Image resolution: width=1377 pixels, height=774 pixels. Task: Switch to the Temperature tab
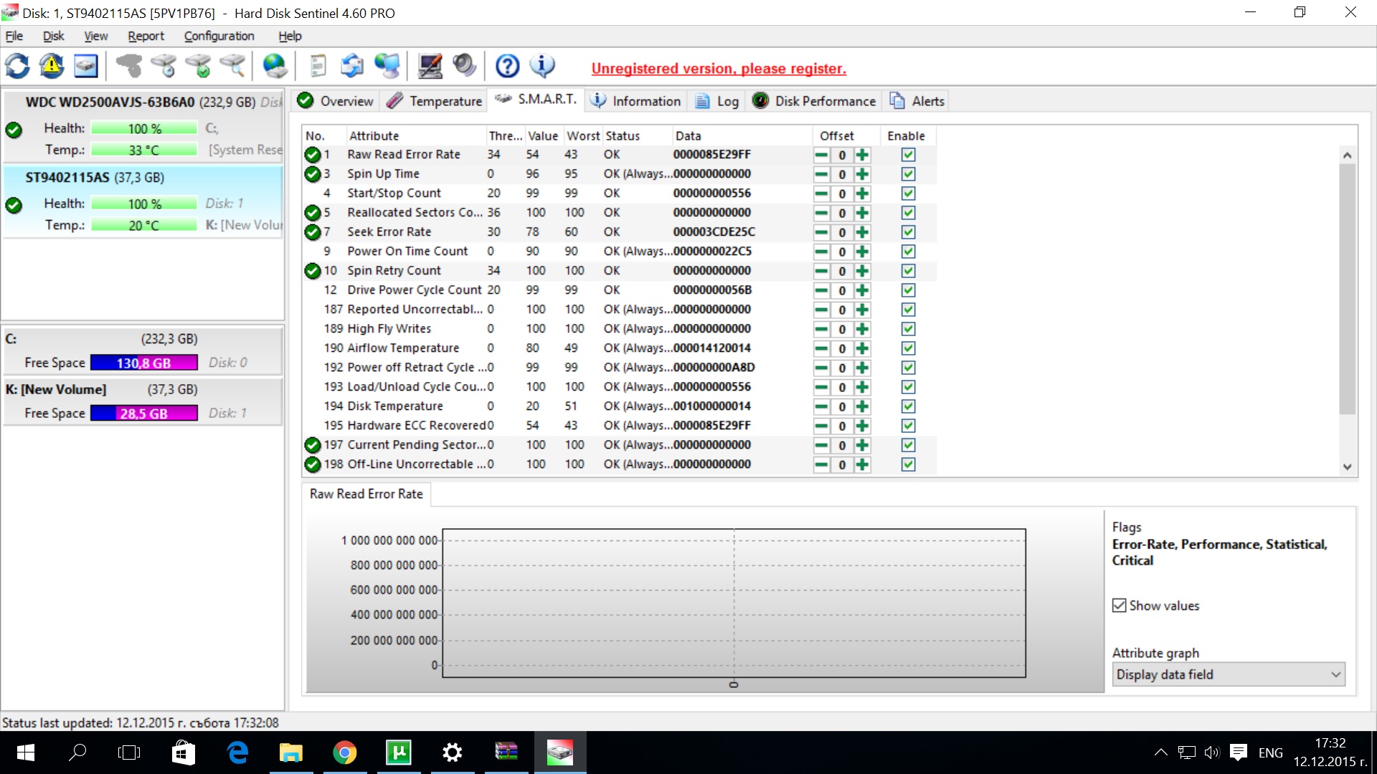pos(435,101)
